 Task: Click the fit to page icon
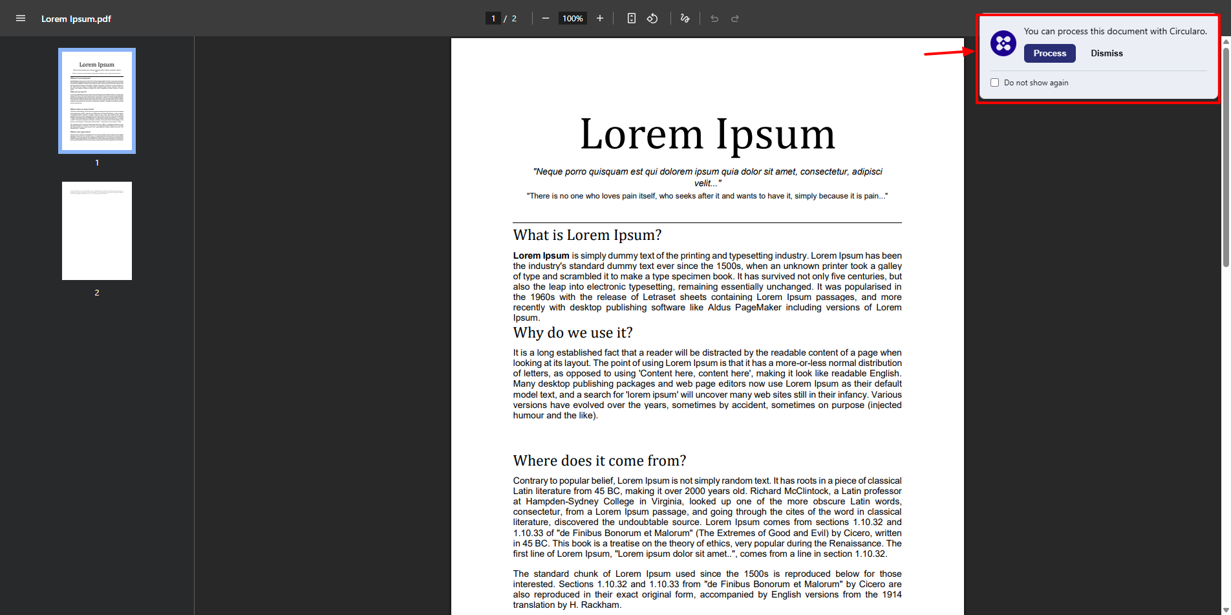click(632, 18)
